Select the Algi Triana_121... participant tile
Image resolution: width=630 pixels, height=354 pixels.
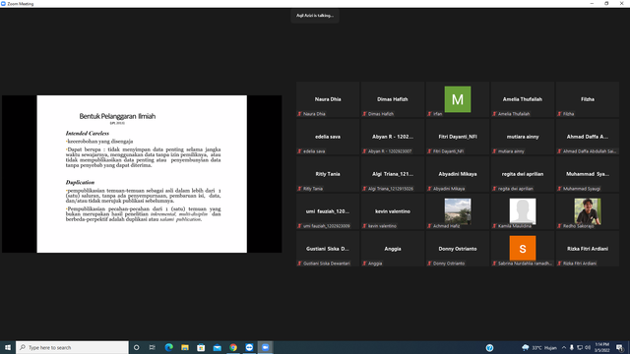click(x=393, y=174)
